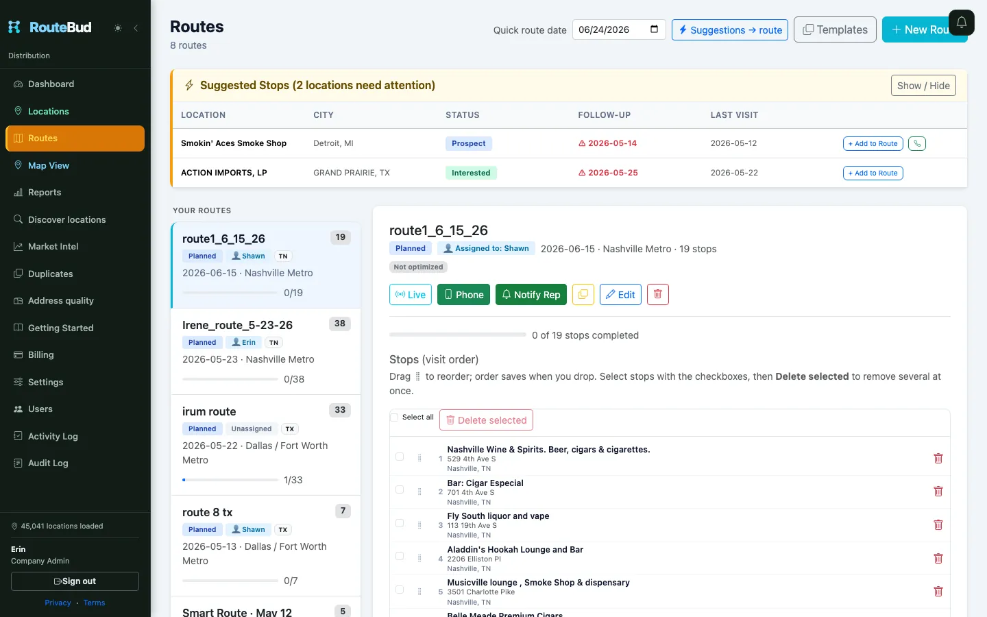Click the stops completed progress bar
This screenshot has width=987, height=617.
pyautogui.click(x=458, y=335)
